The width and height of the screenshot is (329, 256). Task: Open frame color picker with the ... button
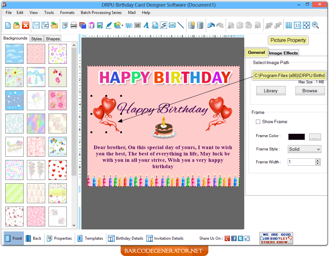[315, 137]
